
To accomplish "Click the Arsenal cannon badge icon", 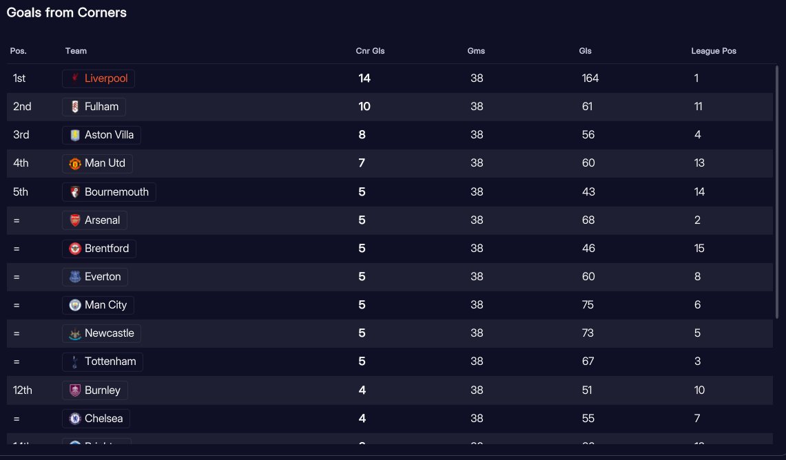I will click(x=74, y=220).
